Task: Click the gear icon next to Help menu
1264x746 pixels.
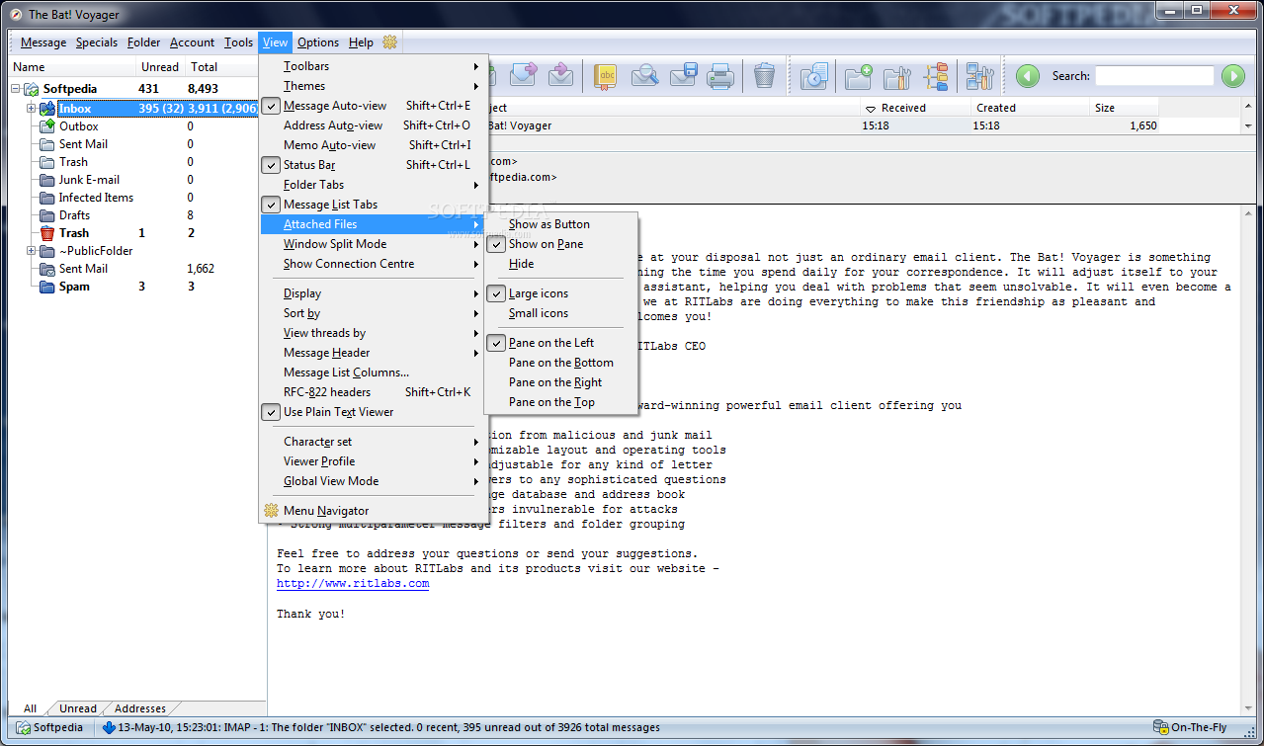Action: 389,42
